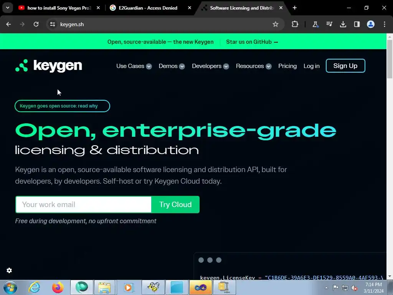The width and height of the screenshot is (393, 295).
Task: Open a new browser tab
Action: coord(295,8)
